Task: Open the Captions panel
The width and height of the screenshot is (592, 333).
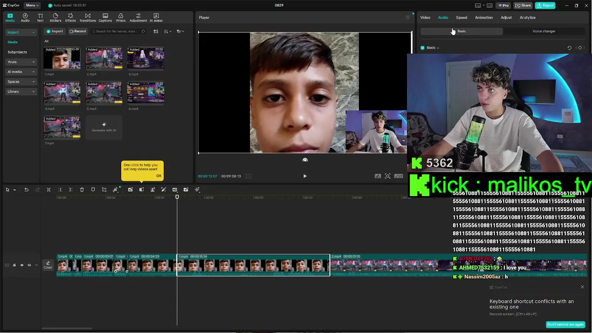Action: (105, 18)
